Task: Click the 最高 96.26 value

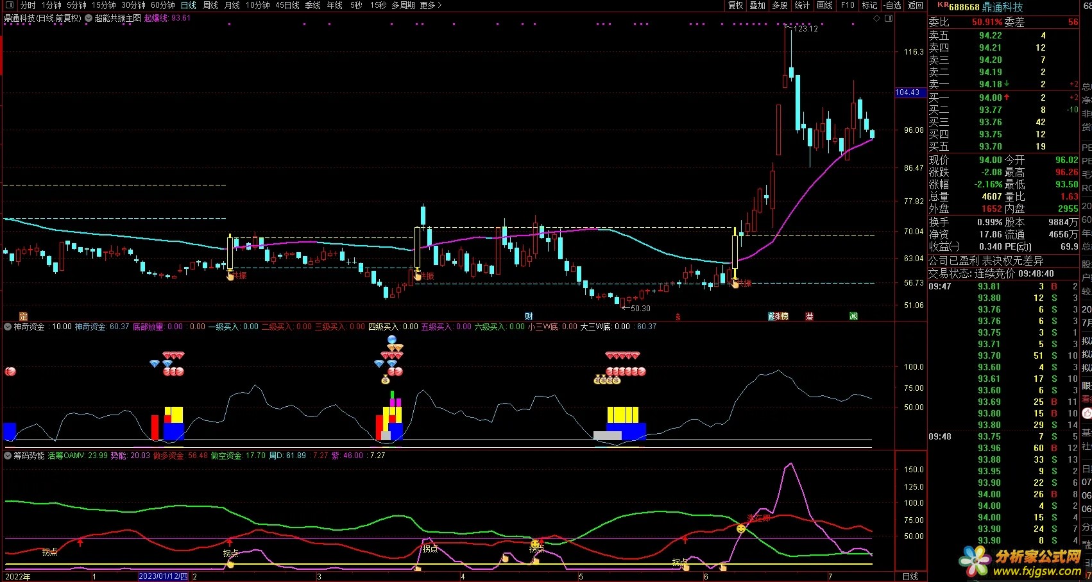Action: 1066,172
